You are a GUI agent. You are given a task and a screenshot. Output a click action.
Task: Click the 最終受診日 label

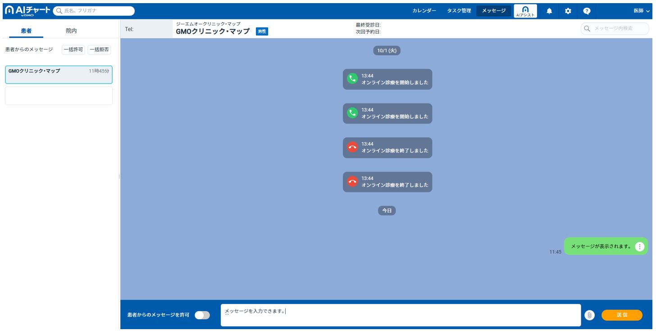tap(368, 25)
